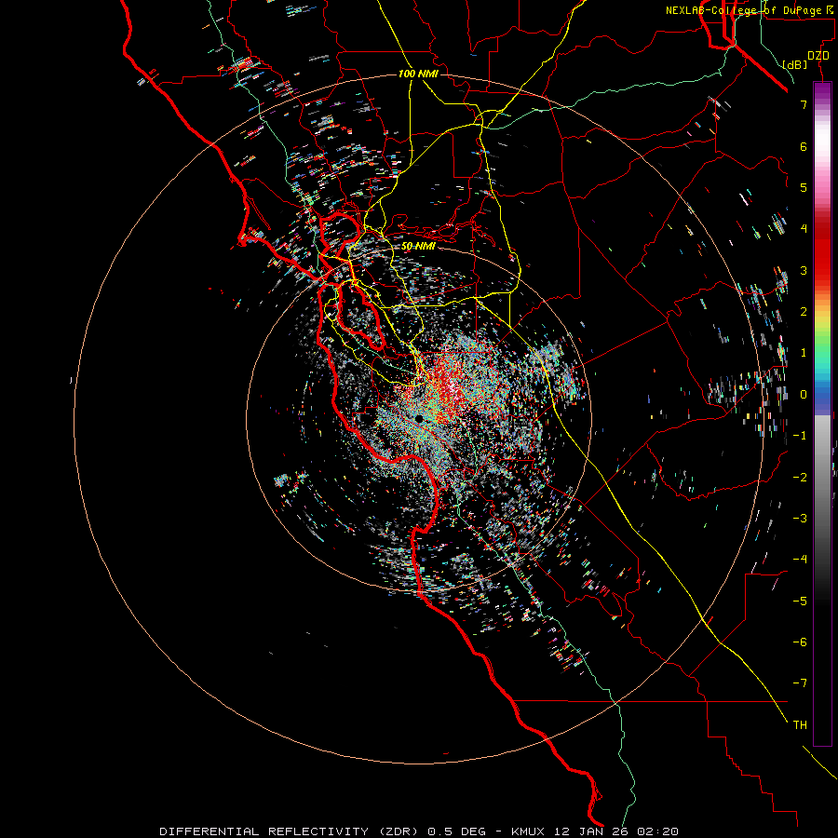Click the [dB] units label

[x=795, y=64]
